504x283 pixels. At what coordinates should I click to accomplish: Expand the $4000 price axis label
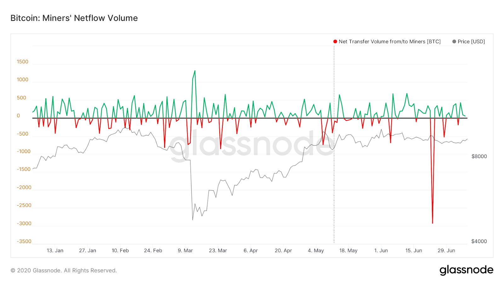(x=479, y=241)
